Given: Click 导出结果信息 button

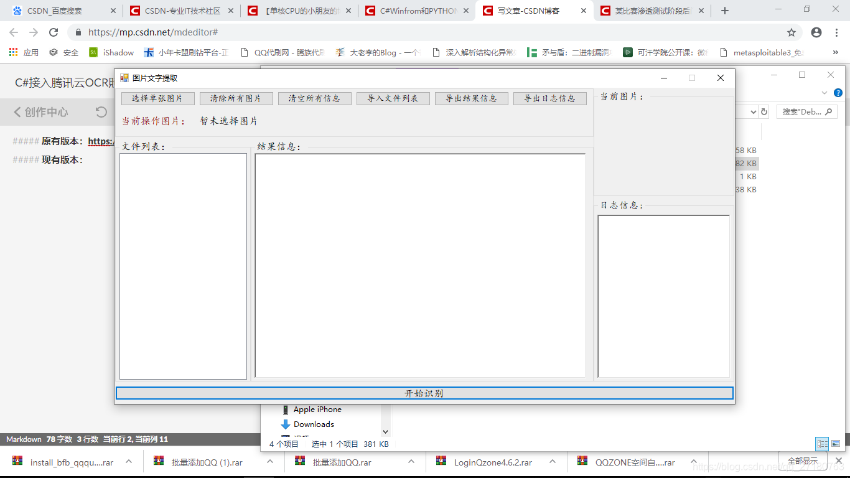Looking at the screenshot, I should tap(472, 98).
